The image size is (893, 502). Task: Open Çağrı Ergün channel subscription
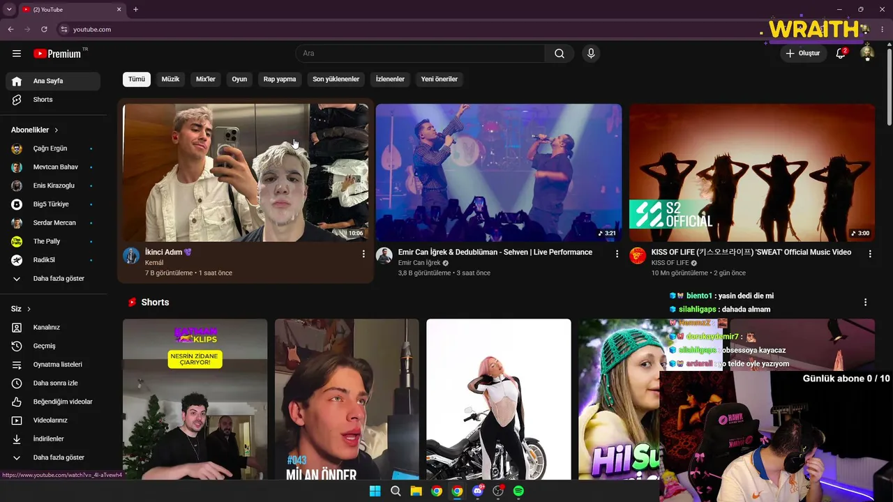pos(53,149)
